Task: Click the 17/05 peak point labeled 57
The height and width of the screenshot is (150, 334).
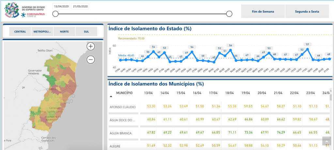Action: pyautogui.click(x=308, y=49)
